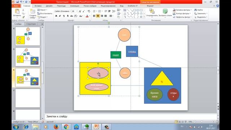This screenshot has width=231, height=130.
Task: Increase font size with the large A icon
Action: click(x=80, y=11)
